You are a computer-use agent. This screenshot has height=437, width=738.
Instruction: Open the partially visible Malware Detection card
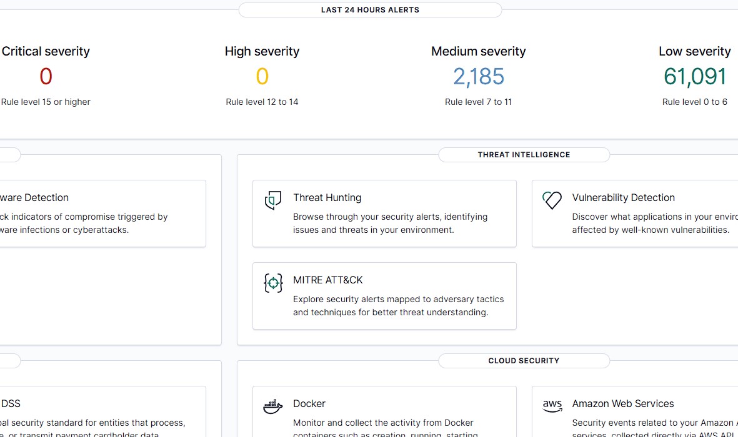tap(100, 214)
